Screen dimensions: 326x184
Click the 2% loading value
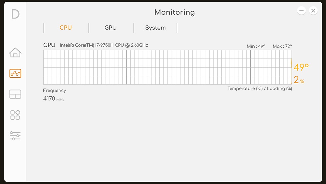pyautogui.click(x=299, y=80)
